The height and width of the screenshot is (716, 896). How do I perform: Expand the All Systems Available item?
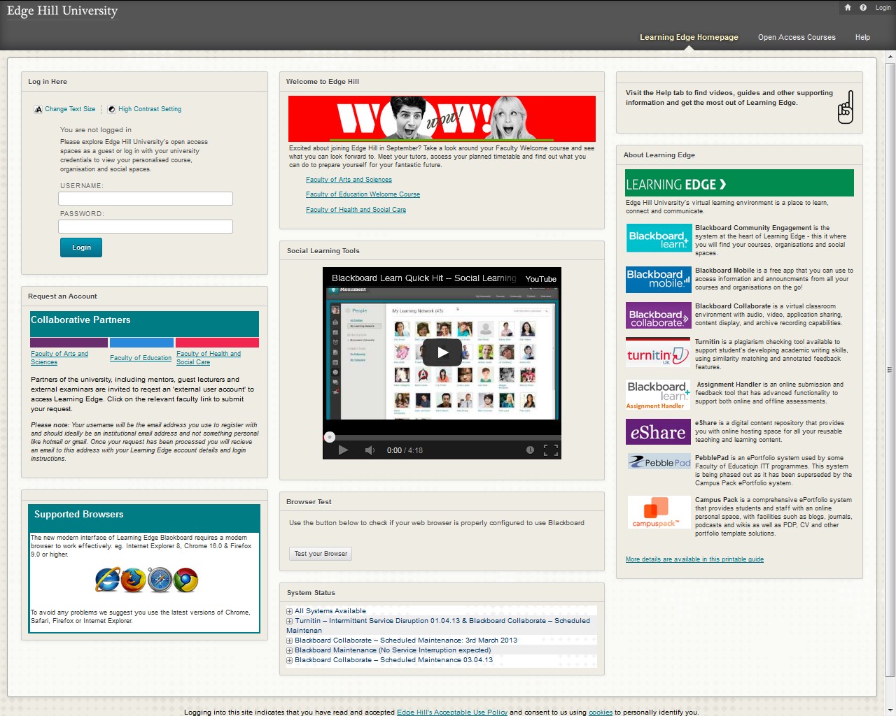tap(290, 611)
